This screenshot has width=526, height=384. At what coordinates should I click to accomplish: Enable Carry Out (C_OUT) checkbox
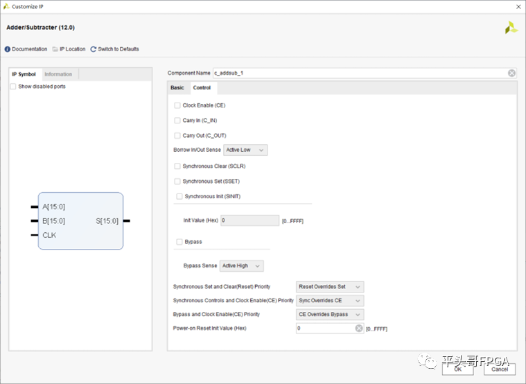[x=177, y=136]
